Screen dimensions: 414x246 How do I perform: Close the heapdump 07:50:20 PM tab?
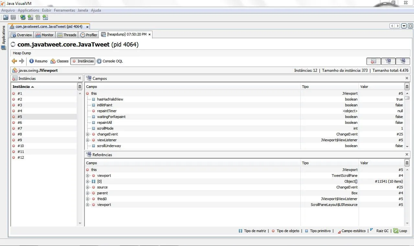coord(150,35)
